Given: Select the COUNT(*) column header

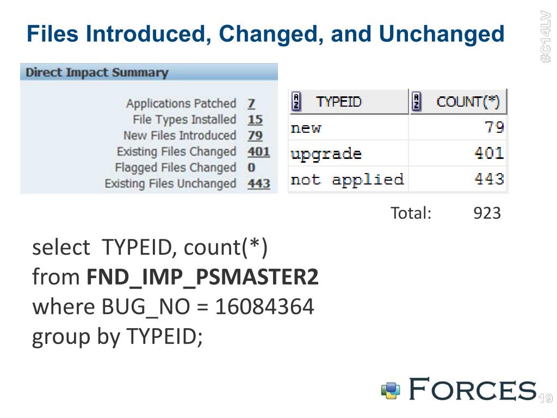Looking at the screenshot, I should [468, 102].
